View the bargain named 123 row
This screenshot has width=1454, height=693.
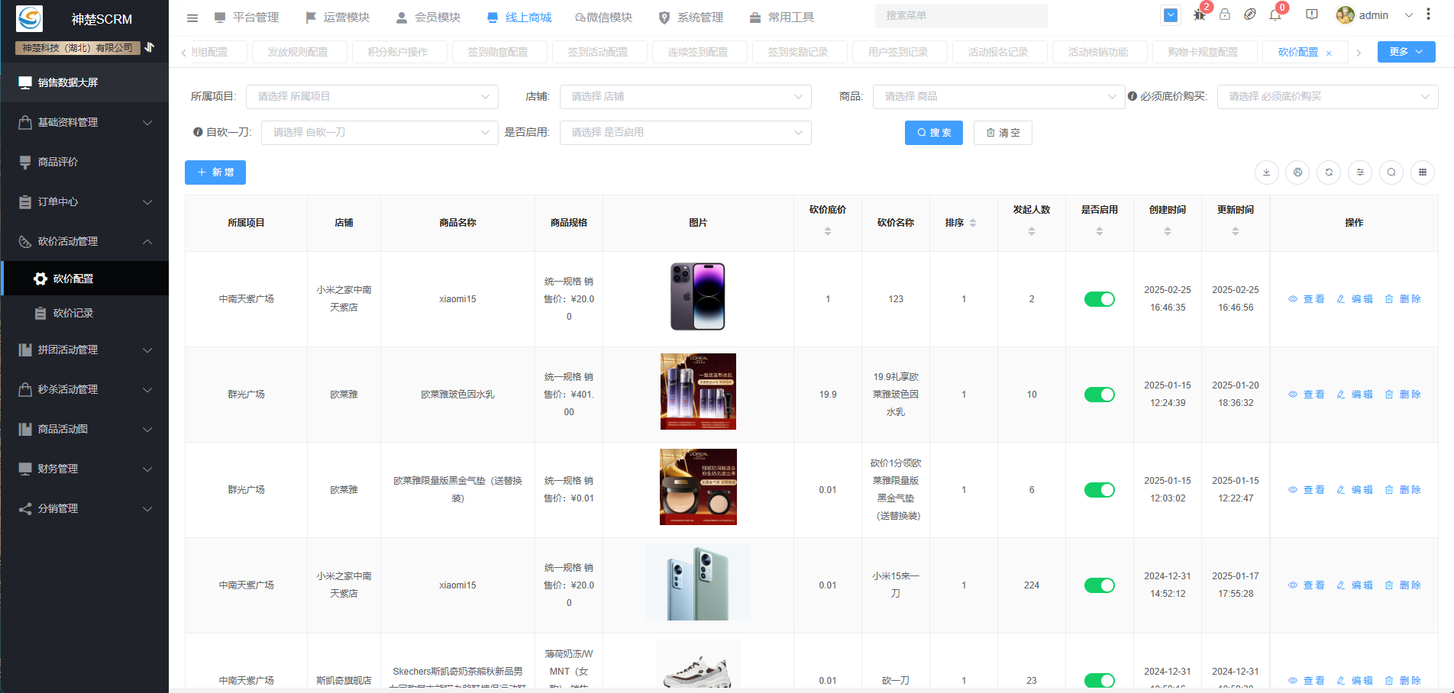coord(1307,299)
